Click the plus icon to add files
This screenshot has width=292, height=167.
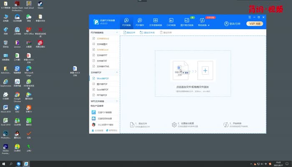[205, 70]
